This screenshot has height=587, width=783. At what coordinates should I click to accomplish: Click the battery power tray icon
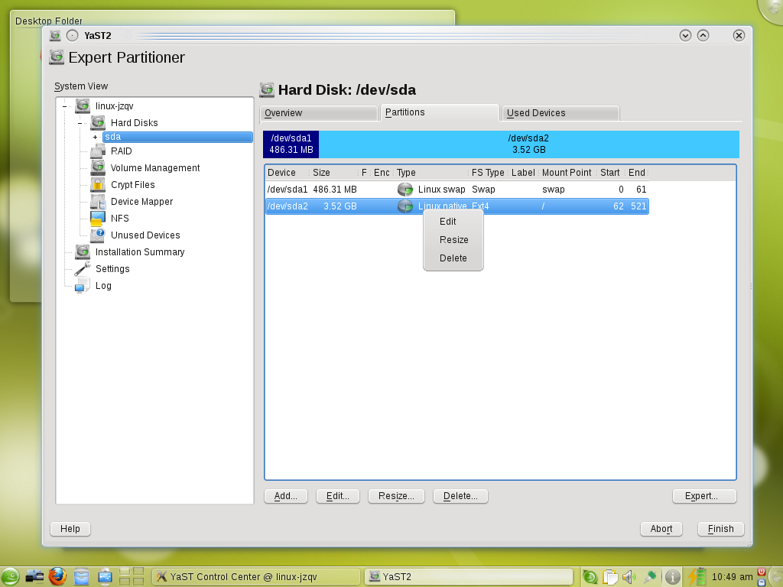coord(697,576)
